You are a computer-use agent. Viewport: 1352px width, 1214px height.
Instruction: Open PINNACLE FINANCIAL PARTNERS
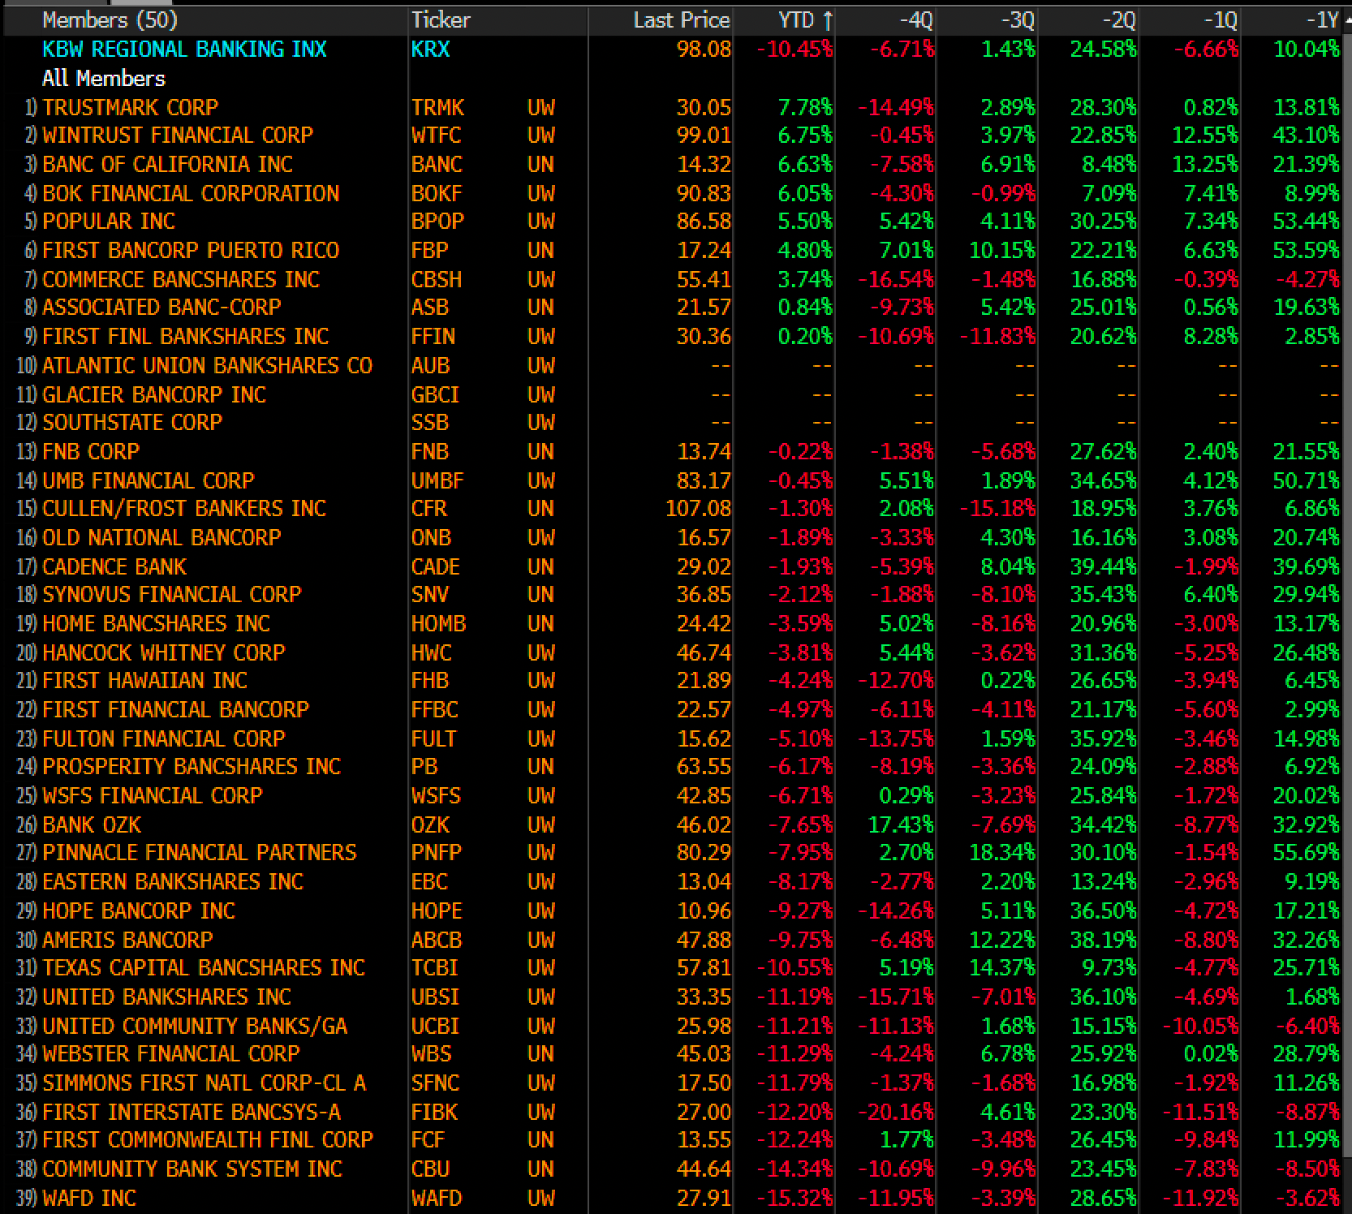(x=199, y=852)
